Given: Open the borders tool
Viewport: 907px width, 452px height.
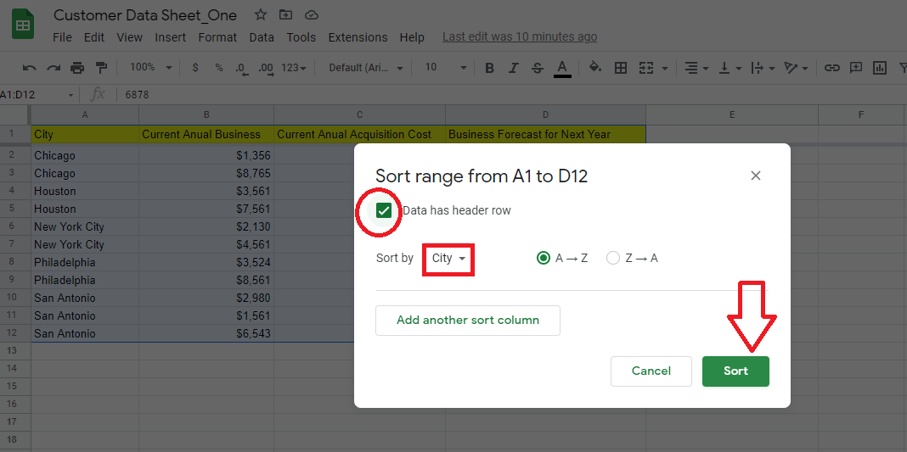Looking at the screenshot, I should click(x=621, y=68).
